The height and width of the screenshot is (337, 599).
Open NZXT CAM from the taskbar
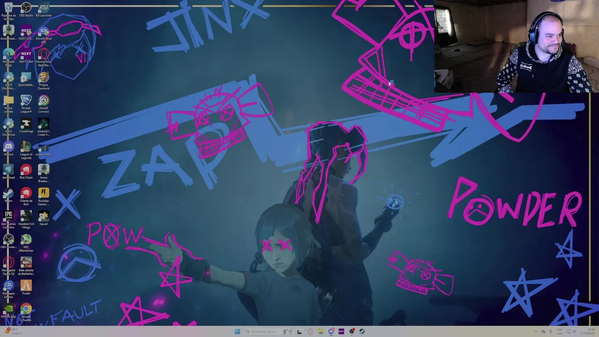(x=341, y=331)
